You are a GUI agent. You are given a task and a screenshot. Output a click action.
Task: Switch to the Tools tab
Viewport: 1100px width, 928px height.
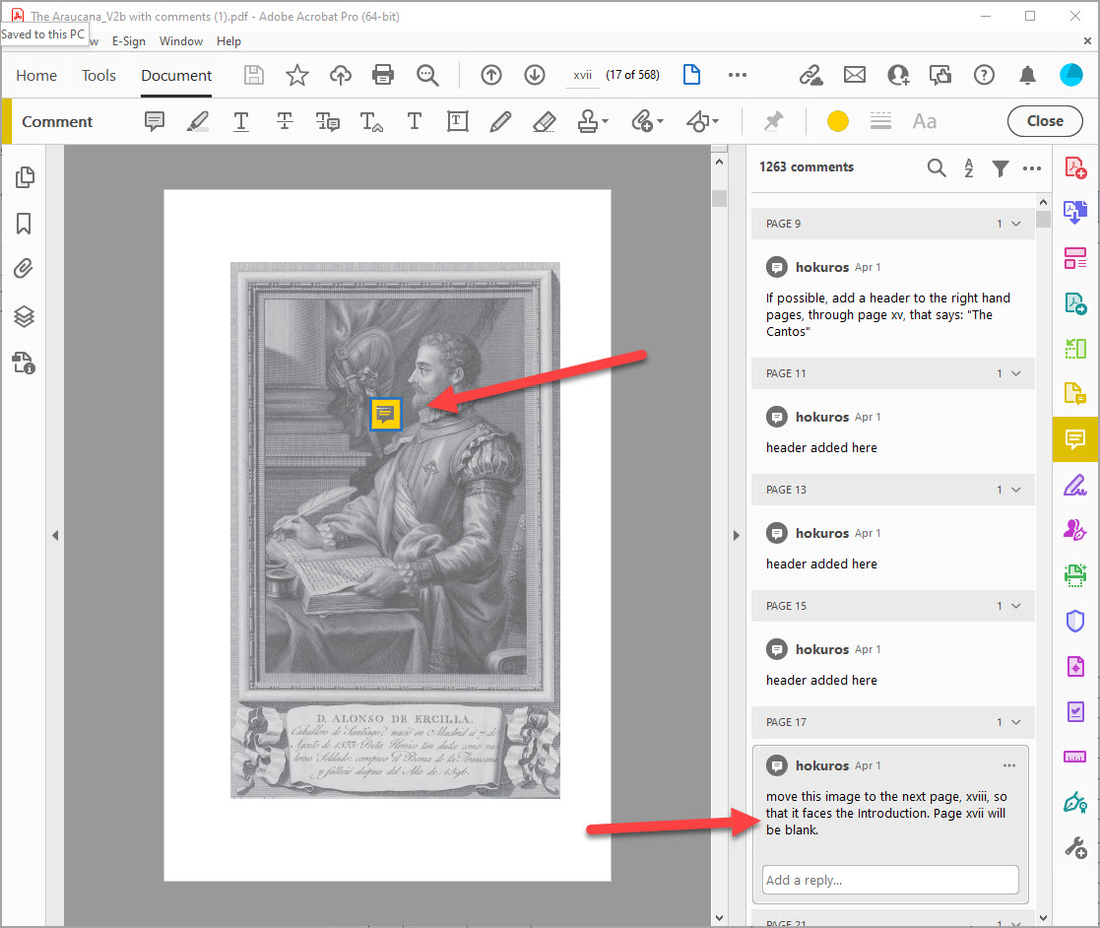98,75
